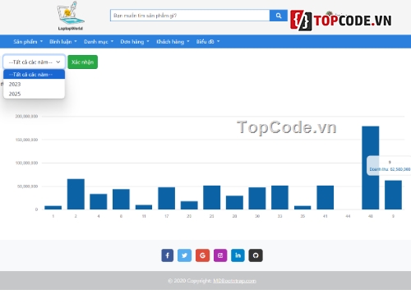Open the Biểu đồ menu

pyautogui.click(x=208, y=42)
